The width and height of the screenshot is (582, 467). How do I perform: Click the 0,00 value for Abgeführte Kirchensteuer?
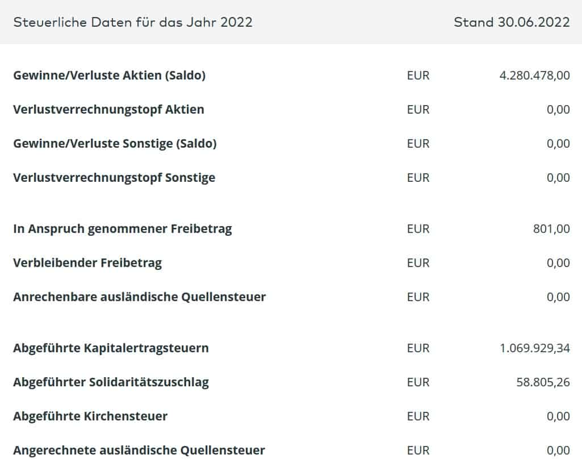(558, 416)
